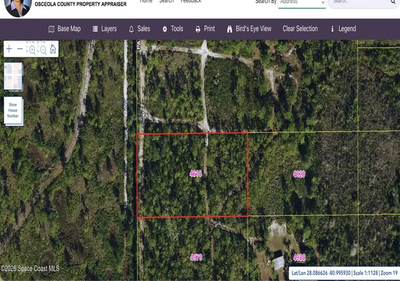Click the Zoom 19 status text
The width and height of the screenshot is (400, 281).
389,273
